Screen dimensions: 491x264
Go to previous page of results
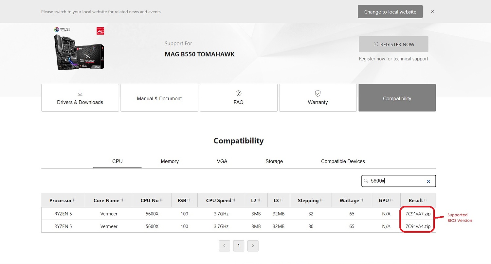225,246
